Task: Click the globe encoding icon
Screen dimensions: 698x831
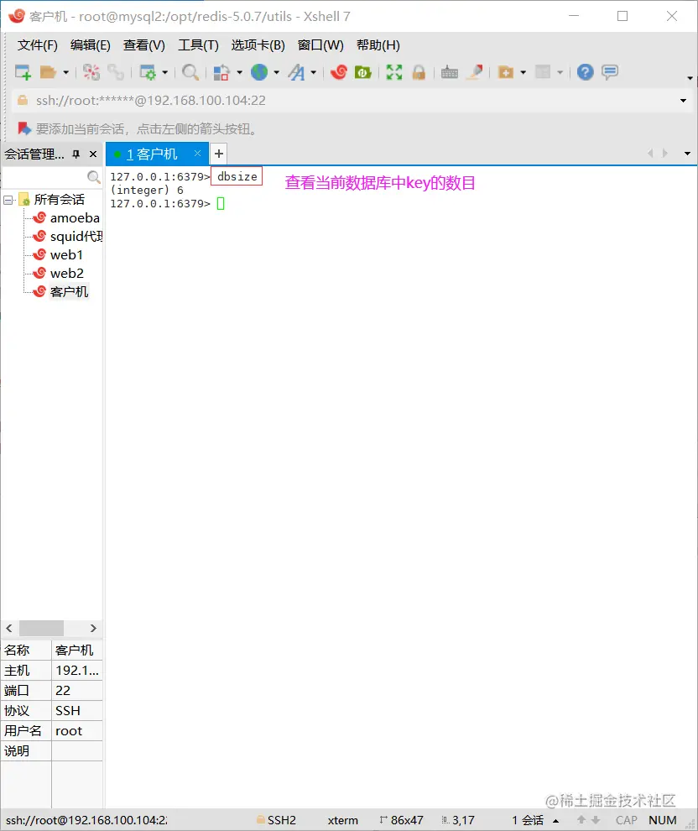Action: pos(259,72)
